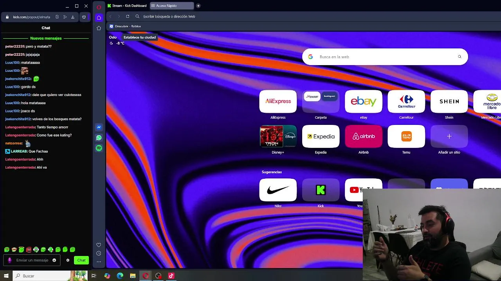
Task: Click username LARREAB in chat
Action: click(x=18, y=151)
